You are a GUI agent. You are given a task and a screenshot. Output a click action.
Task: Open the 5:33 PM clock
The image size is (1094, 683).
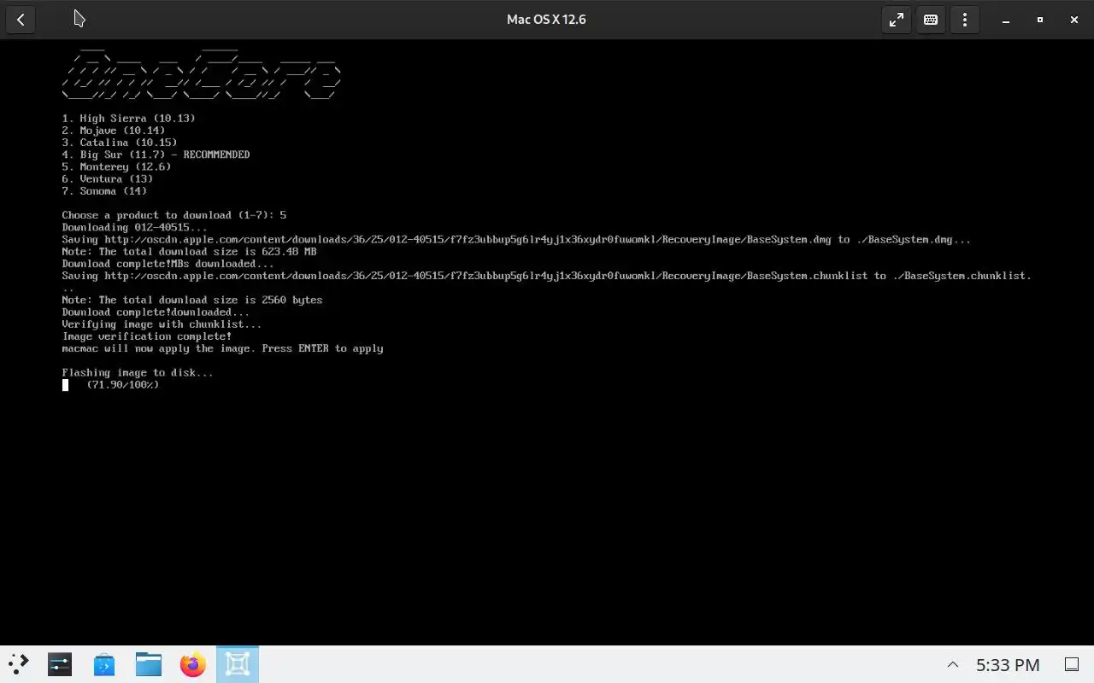1008,665
